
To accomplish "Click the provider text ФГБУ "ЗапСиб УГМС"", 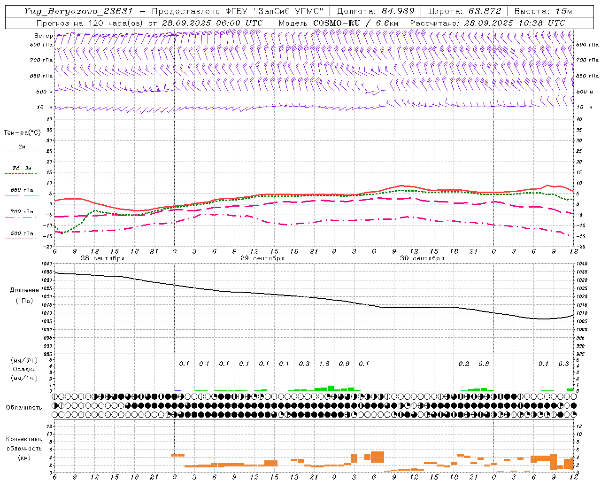I will coord(274,11).
